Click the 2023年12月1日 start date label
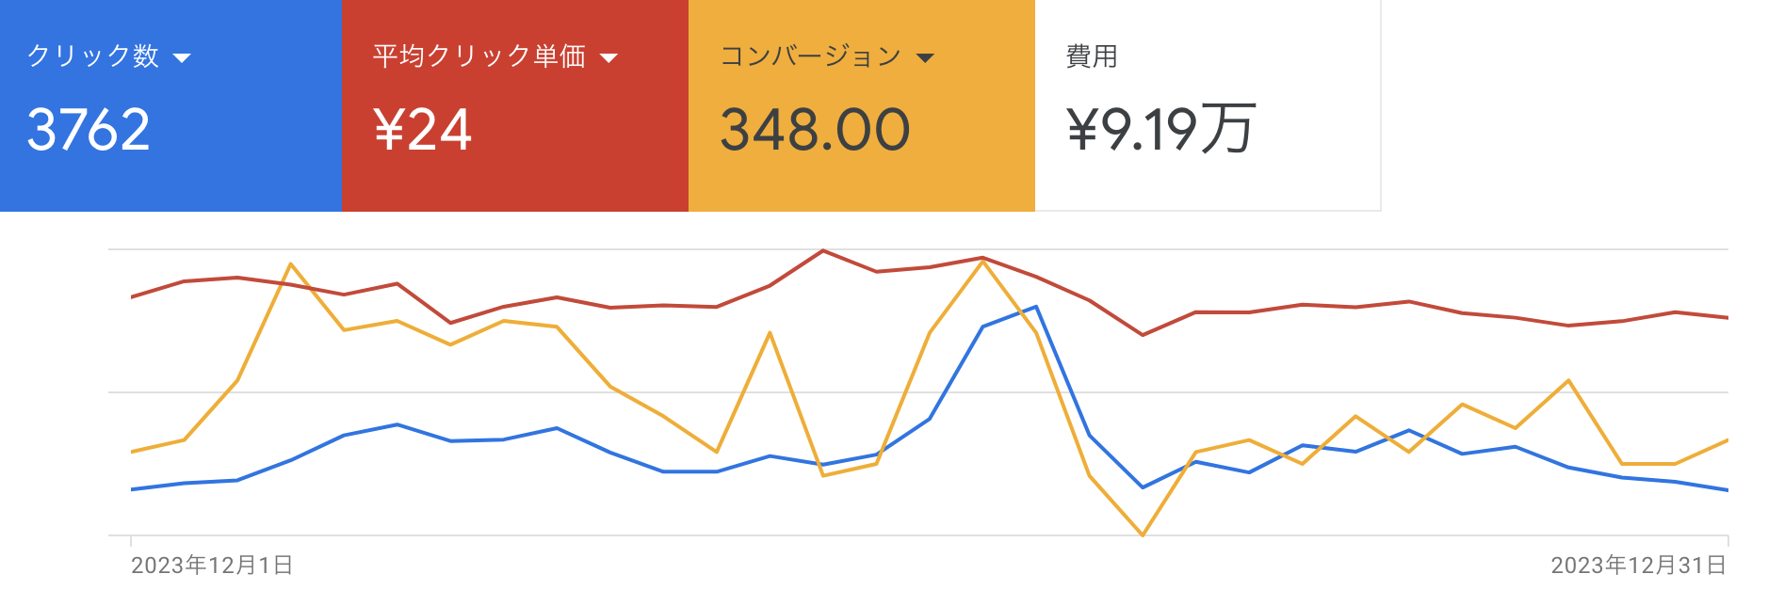 coord(212,565)
